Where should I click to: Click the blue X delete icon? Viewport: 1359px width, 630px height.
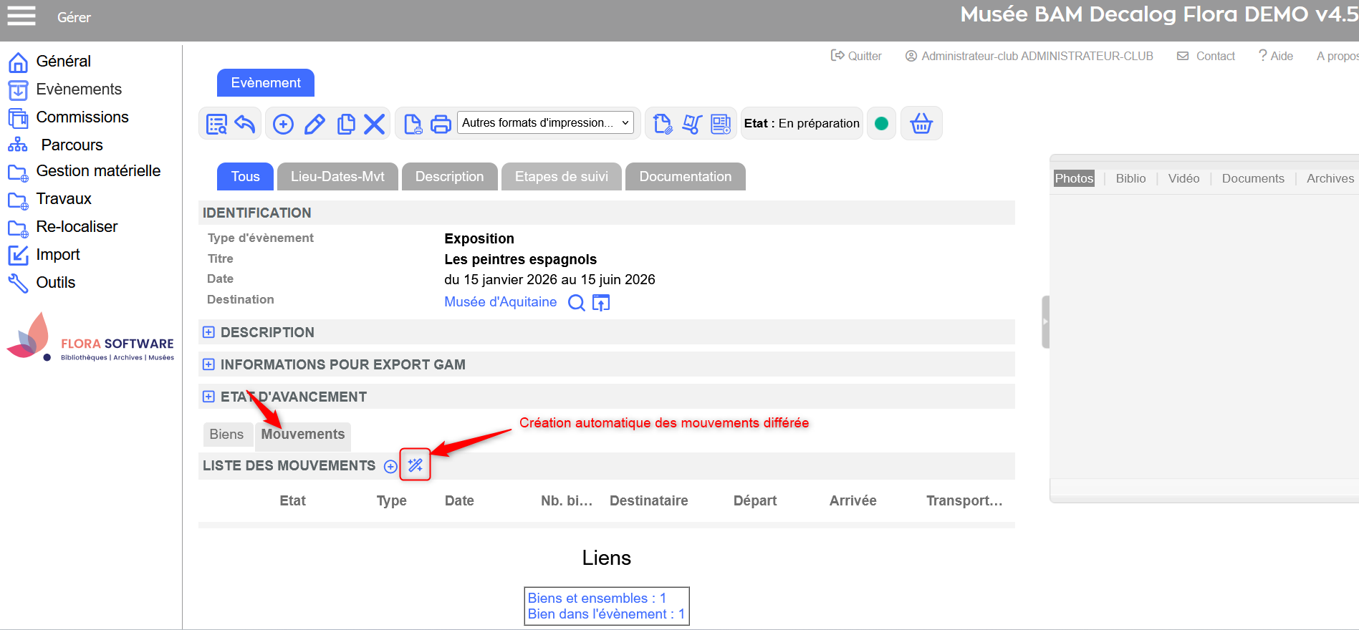click(374, 124)
